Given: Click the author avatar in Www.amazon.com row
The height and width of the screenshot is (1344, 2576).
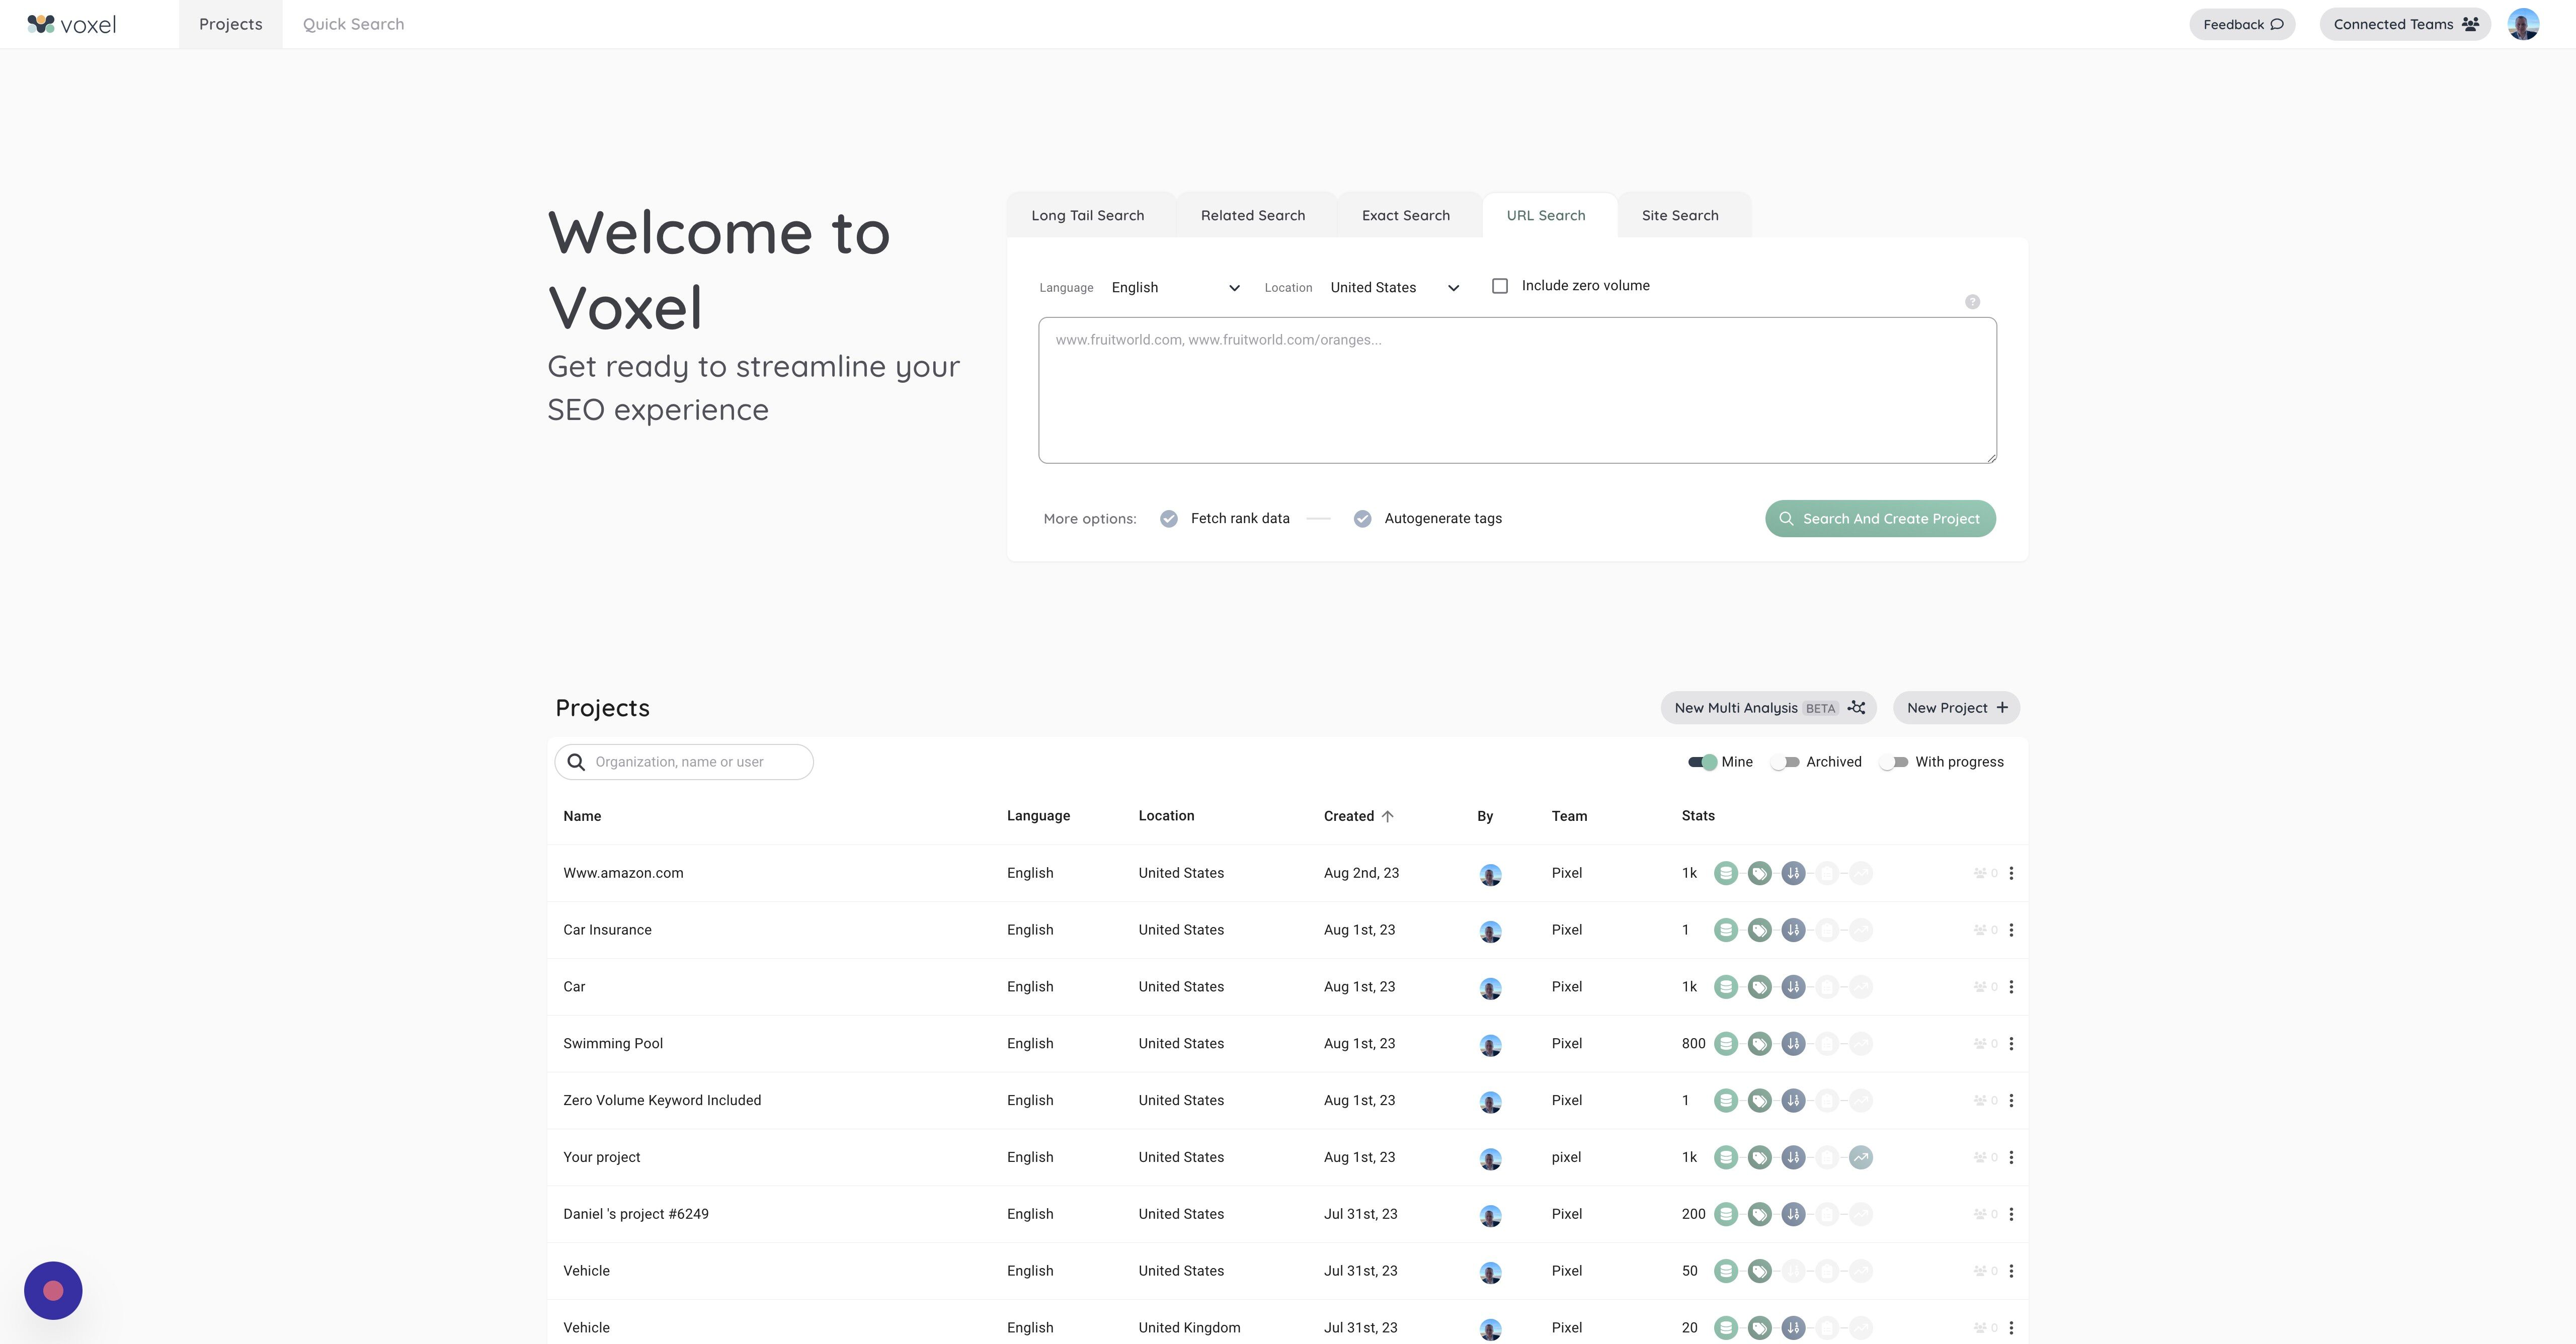Looking at the screenshot, I should point(1490,875).
